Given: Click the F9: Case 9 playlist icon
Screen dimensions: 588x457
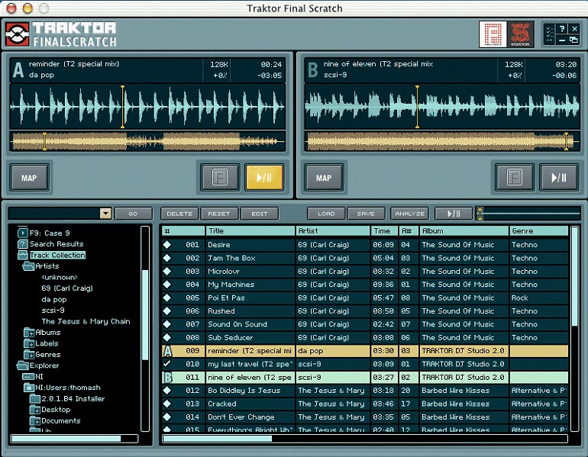Looking at the screenshot, I should [22, 233].
